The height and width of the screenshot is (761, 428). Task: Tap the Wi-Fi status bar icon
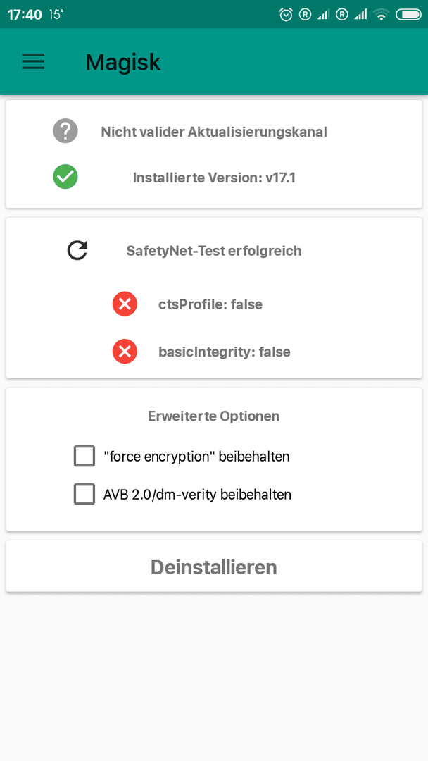(382, 15)
